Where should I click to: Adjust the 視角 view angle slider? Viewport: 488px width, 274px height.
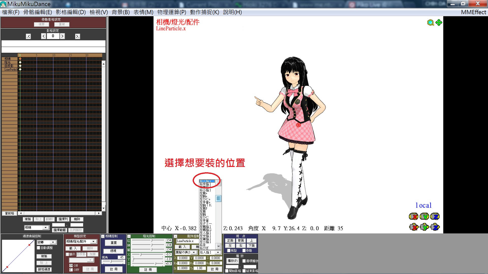tap(113, 262)
